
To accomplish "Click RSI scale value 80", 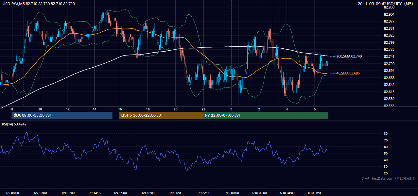I will click(x=386, y=134).
